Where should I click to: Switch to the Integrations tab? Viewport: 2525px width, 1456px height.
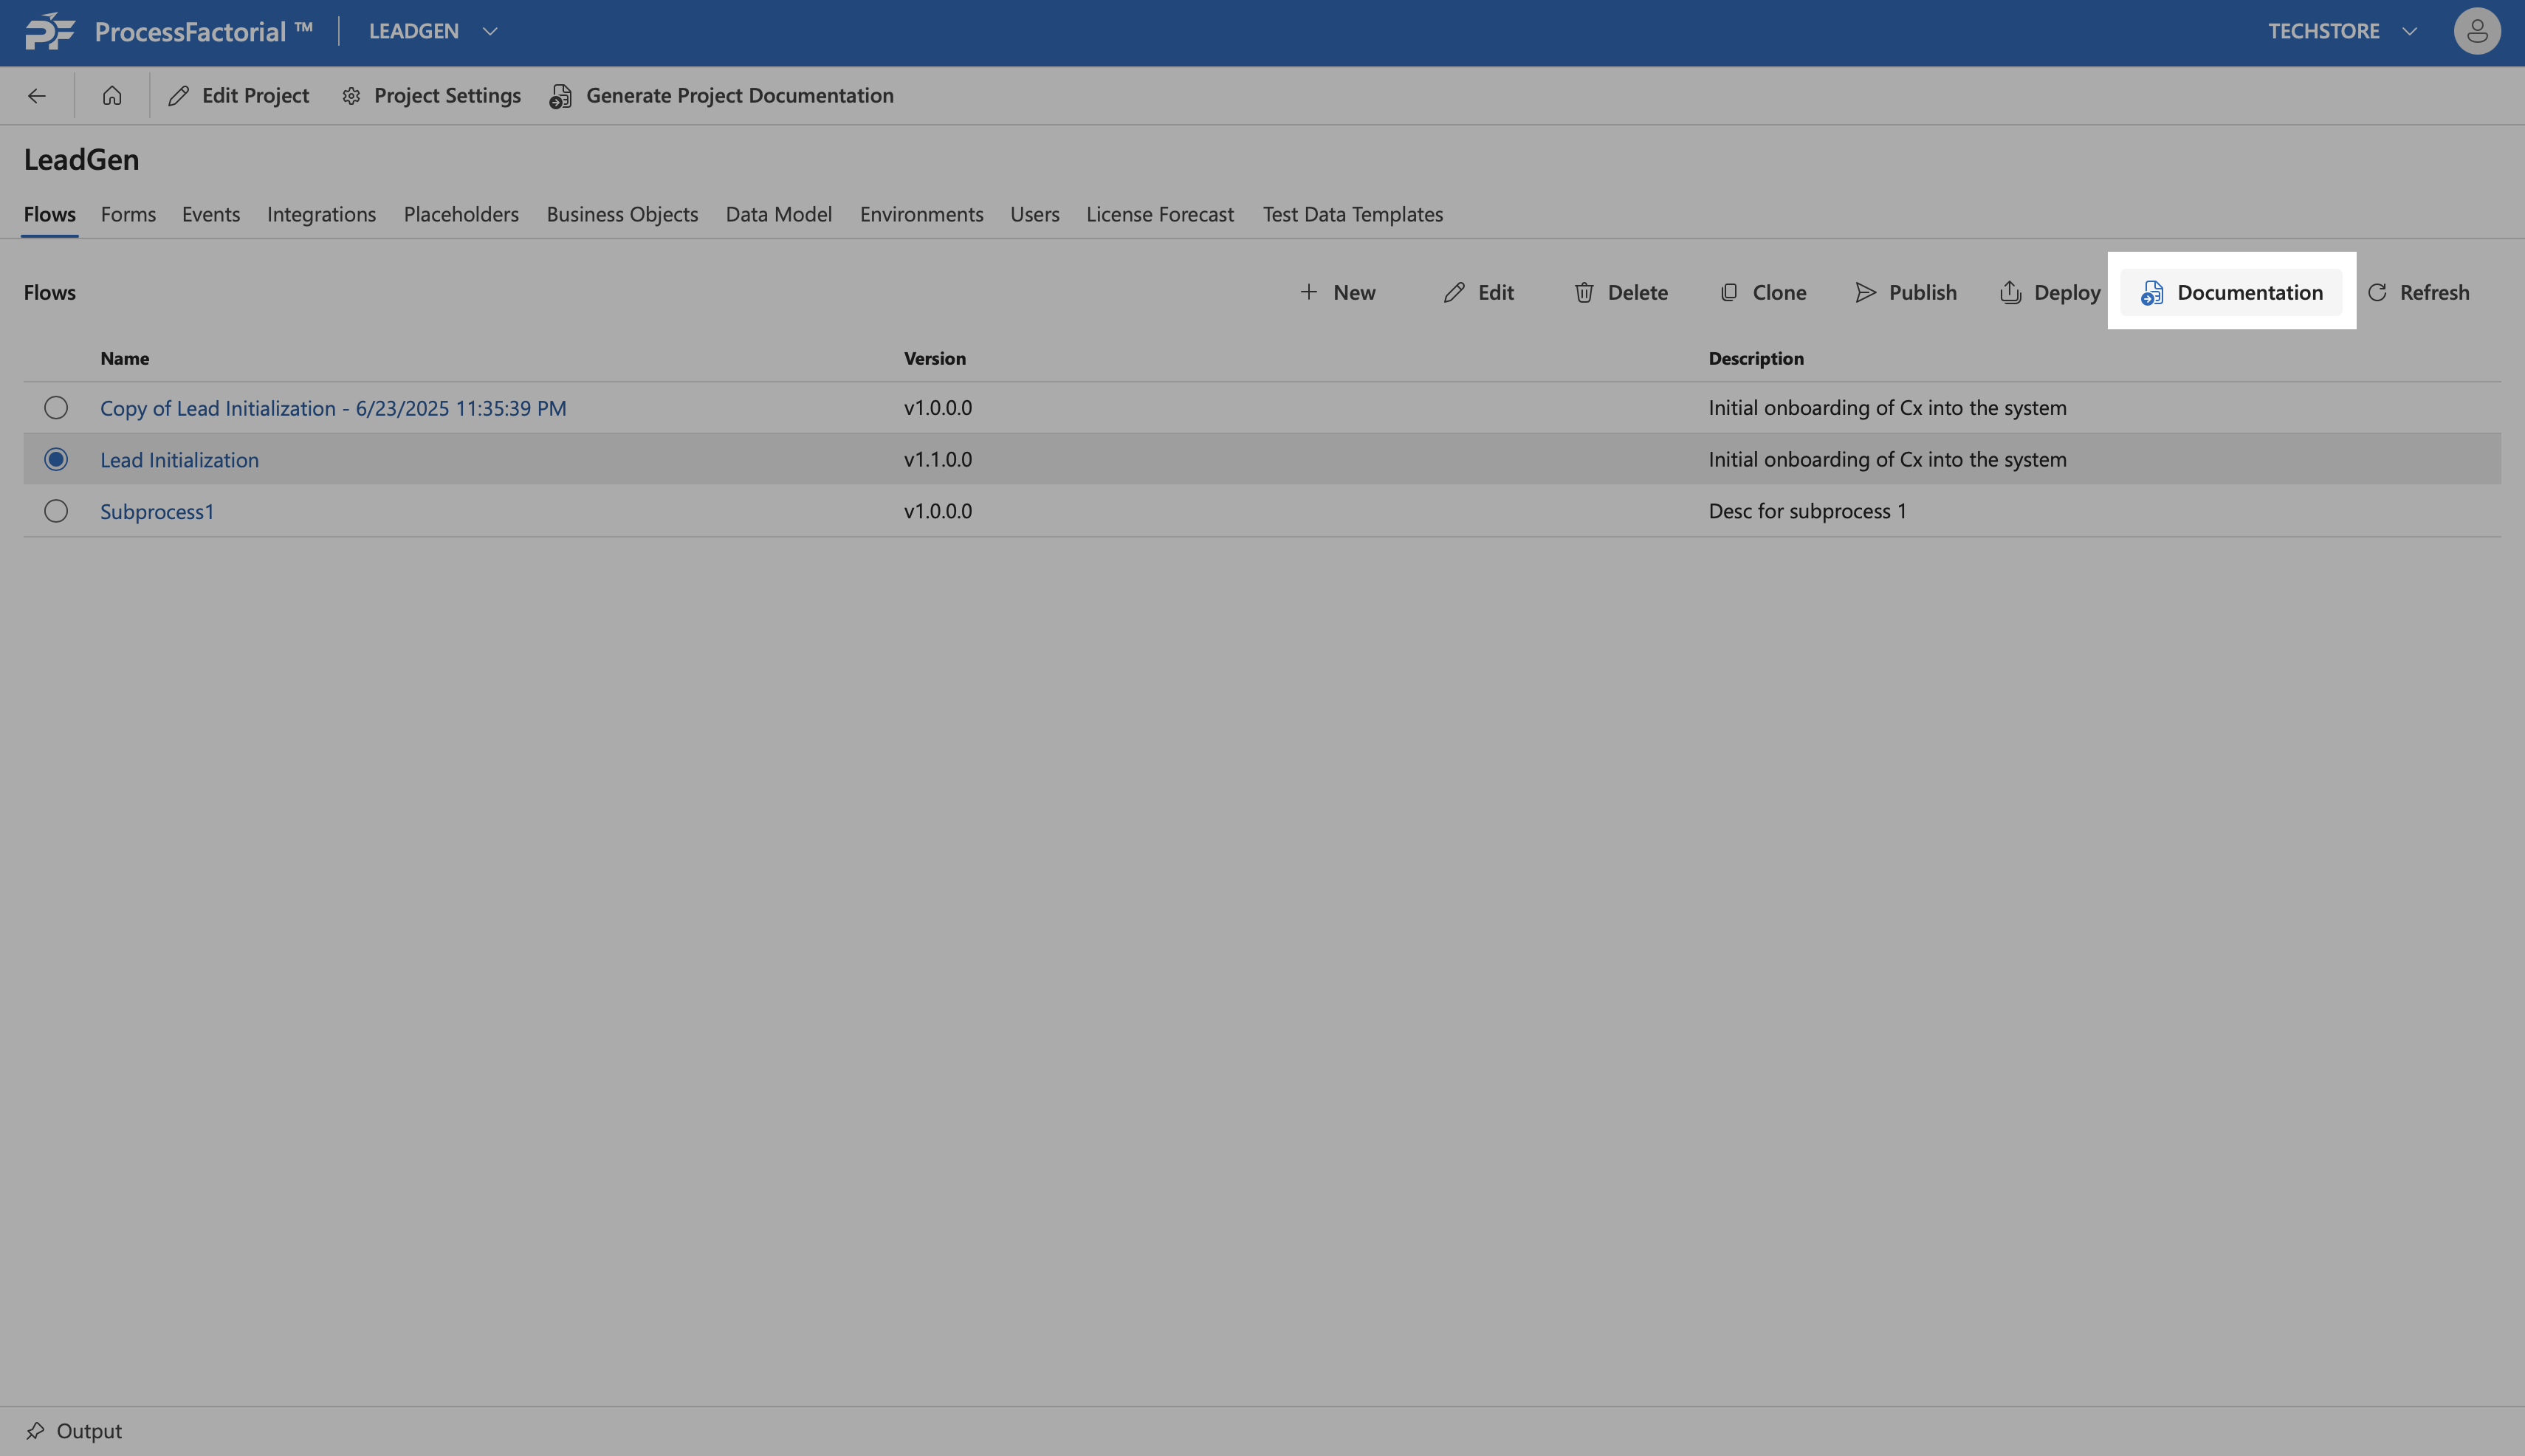pyautogui.click(x=321, y=215)
